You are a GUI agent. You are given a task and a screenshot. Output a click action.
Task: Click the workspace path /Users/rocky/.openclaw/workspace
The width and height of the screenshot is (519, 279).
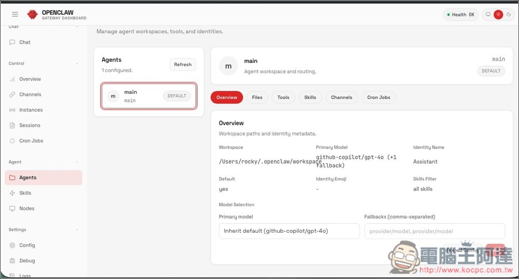coord(270,162)
